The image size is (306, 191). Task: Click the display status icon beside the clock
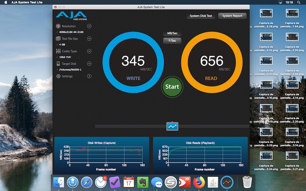(x=280, y=2)
